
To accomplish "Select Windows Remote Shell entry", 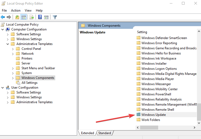I will click(x=158, y=110).
